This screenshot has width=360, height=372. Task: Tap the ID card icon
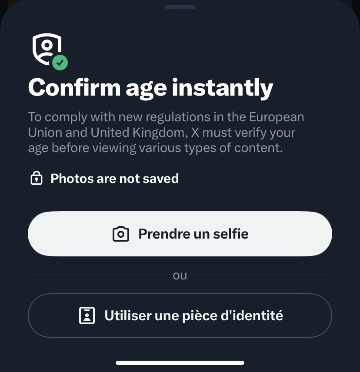pos(87,316)
